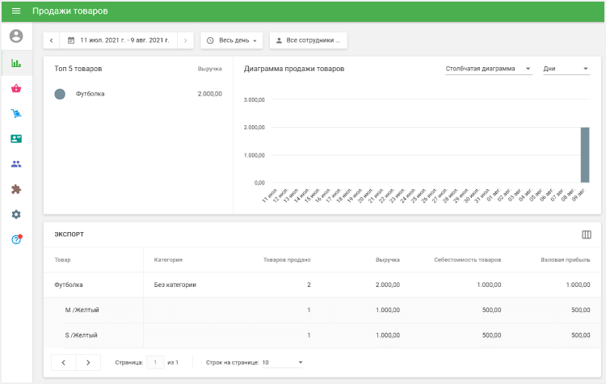
Task: Open the inventory hand truck icon
Action: tap(16, 114)
